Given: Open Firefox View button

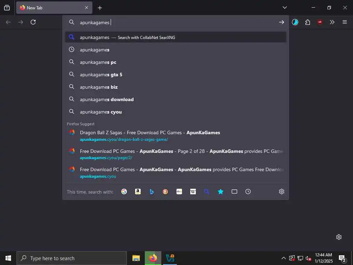Looking at the screenshot, I should [x=7, y=8].
